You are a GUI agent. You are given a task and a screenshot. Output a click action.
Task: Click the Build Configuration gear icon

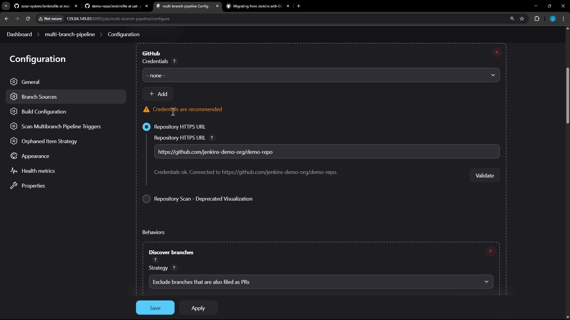[14, 111]
